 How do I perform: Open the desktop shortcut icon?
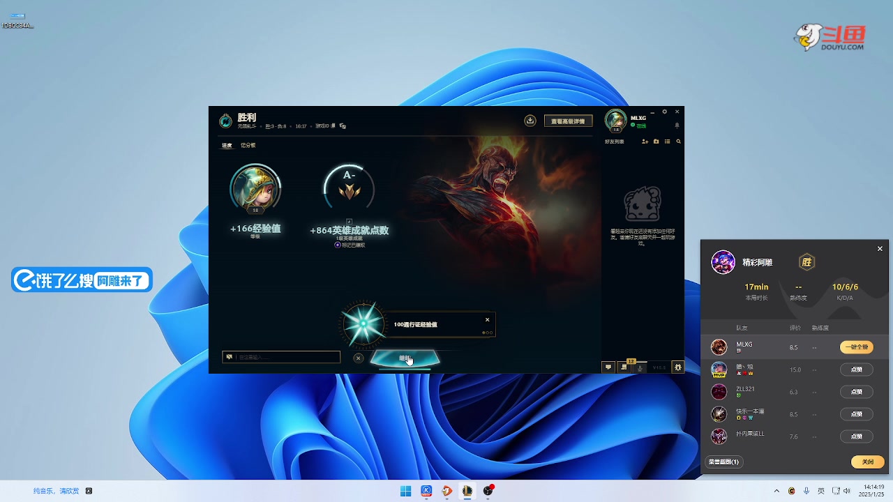pos(17,20)
